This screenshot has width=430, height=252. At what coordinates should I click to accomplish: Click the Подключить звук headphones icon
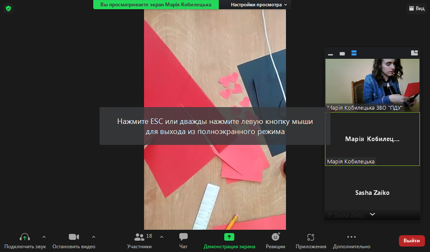click(25, 237)
